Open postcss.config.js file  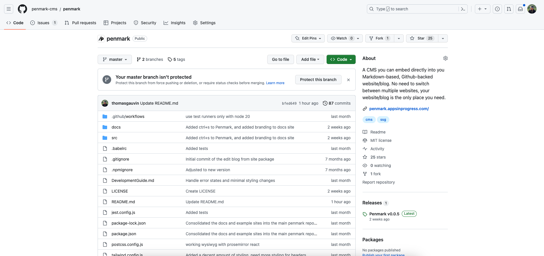127,244
